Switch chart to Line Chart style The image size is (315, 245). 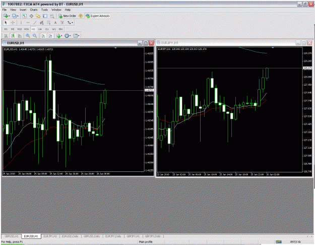click(x=20, y=36)
